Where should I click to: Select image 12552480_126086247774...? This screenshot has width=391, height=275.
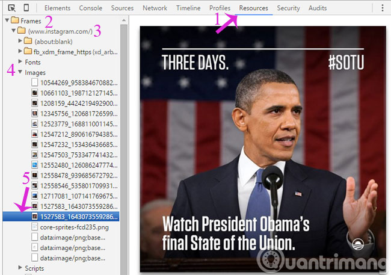[x=79, y=165]
